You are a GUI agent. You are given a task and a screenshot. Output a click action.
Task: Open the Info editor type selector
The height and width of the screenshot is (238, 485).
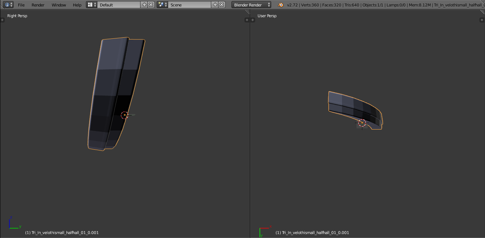[9, 5]
